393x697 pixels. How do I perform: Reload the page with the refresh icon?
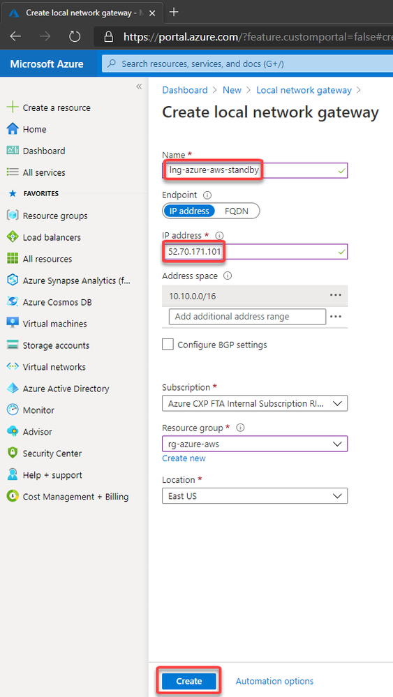tap(74, 36)
